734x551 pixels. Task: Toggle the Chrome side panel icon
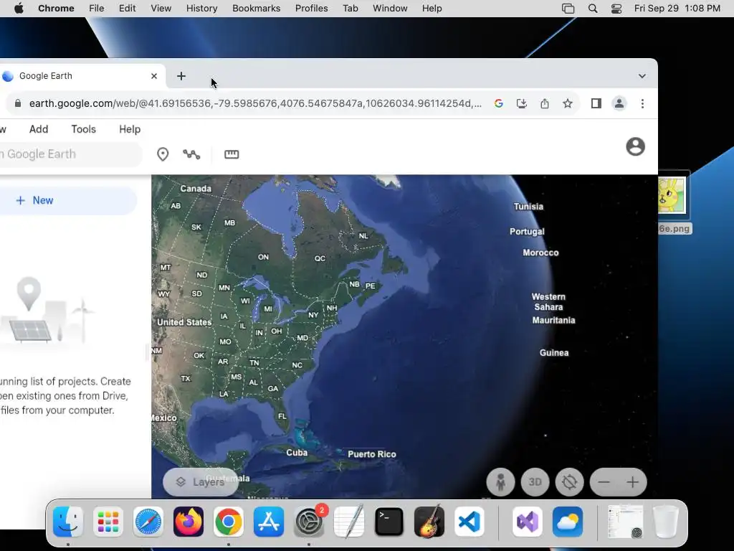coord(596,103)
